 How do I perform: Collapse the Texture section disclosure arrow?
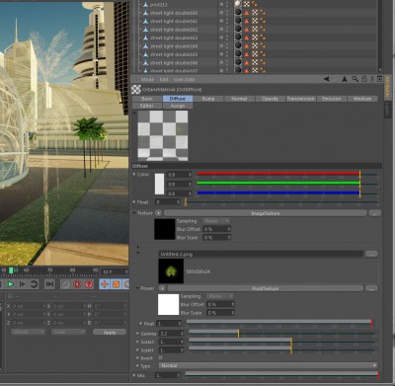click(134, 213)
